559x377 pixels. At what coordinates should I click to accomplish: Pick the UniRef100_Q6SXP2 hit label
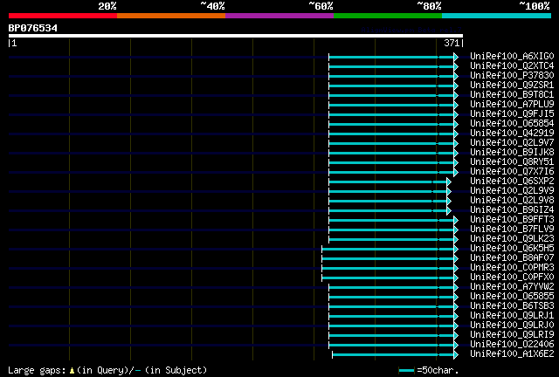coord(512,182)
